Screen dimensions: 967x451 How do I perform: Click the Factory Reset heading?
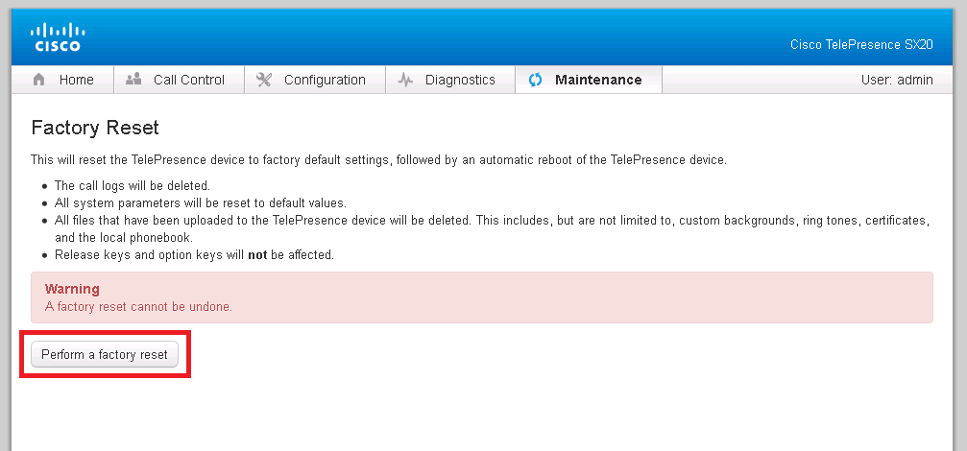pyautogui.click(x=95, y=128)
